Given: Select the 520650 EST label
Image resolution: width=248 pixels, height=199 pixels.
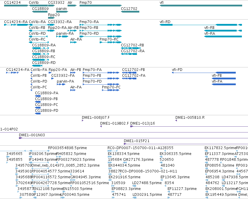Looking at the screenshot, I should point(167,160).
